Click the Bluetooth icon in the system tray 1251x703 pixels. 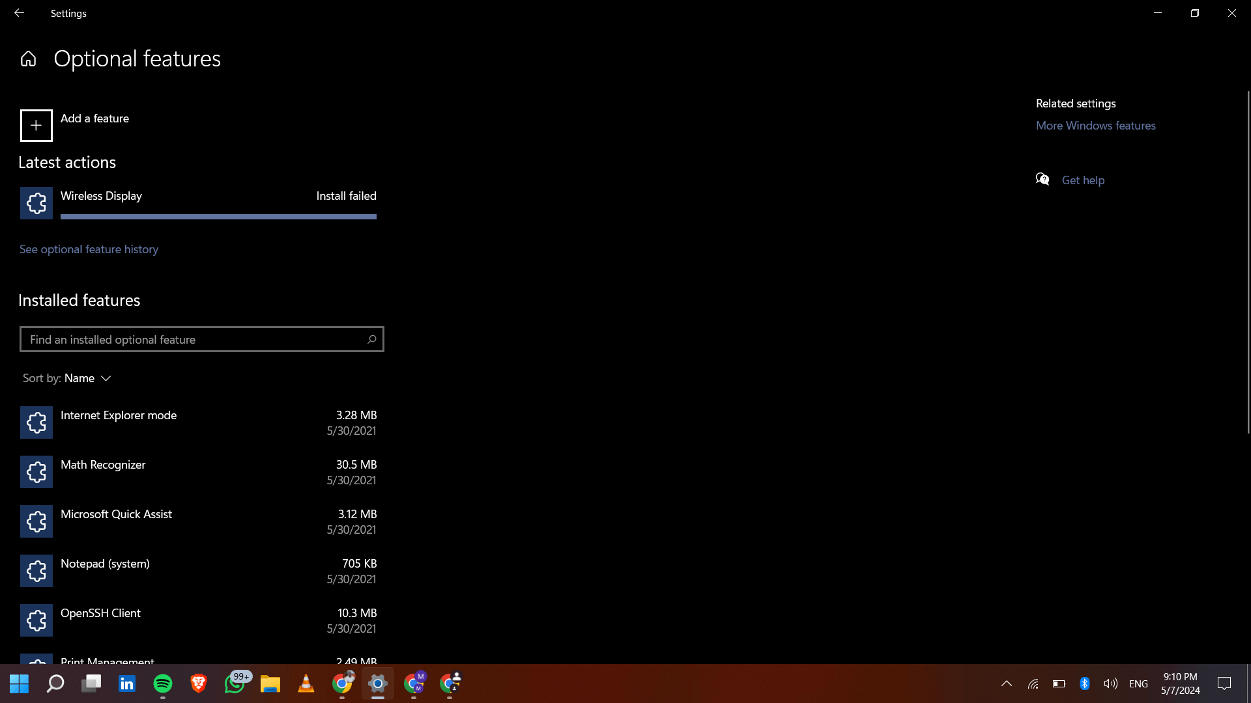pyautogui.click(x=1084, y=683)
